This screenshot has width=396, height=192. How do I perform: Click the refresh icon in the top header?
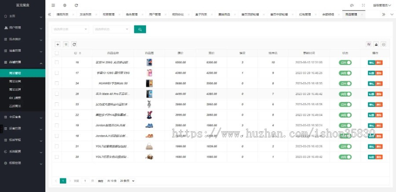click(x=76, y=5)
